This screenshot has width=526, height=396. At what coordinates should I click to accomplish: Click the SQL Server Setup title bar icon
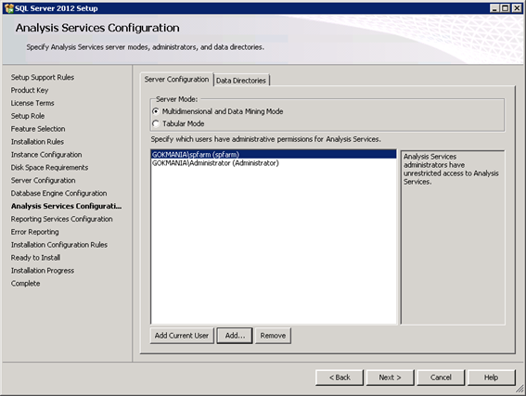pyautogui.click(x=9, y=8)
